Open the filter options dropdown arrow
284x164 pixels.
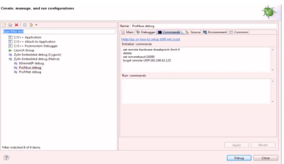[36, 25]
